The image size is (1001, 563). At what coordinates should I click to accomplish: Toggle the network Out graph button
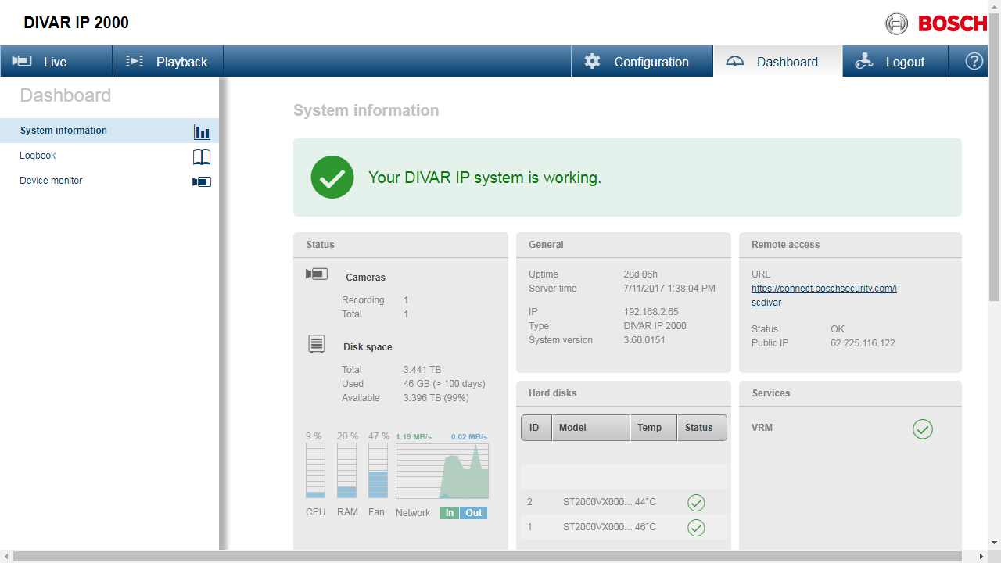[x=474, y=513]
